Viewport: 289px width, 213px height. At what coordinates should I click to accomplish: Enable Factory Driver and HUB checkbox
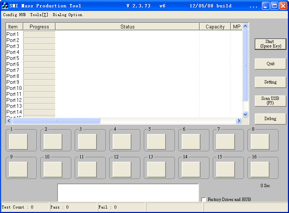click(x=203, y=200)
